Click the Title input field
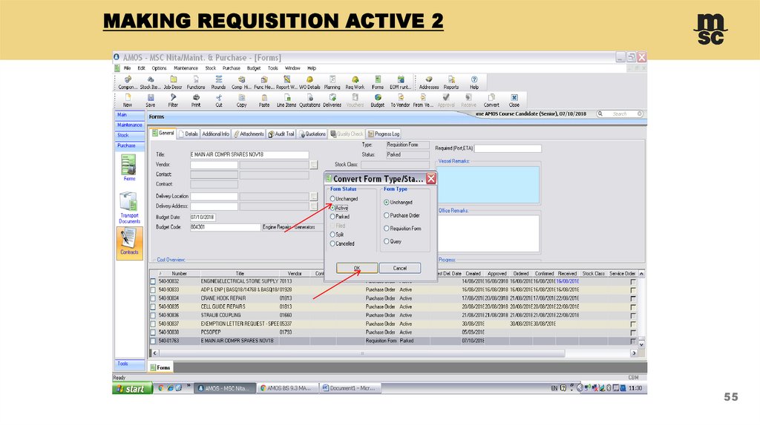Viewport: 760px width, 426px height. coord(249,154)
